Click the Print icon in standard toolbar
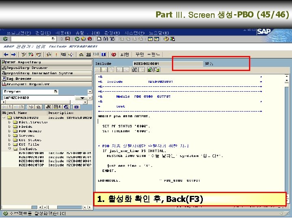This screenshot has height=219, width=292. [99, 39]
